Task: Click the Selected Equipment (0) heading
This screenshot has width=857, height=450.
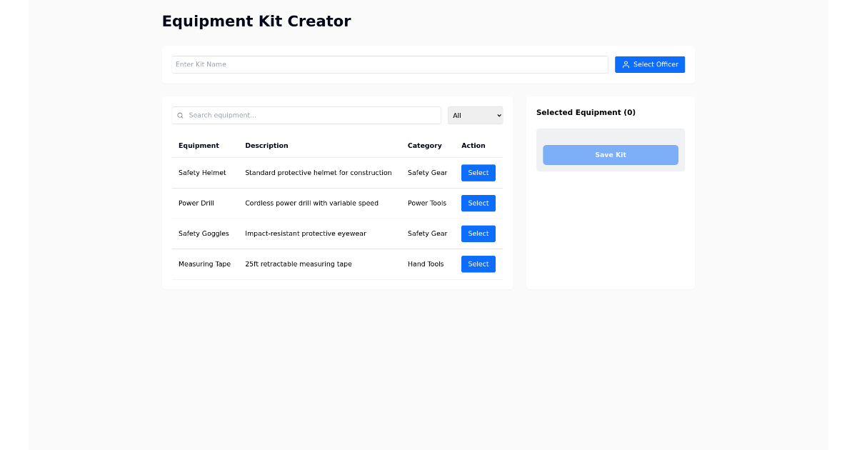Action: [586, 112]
